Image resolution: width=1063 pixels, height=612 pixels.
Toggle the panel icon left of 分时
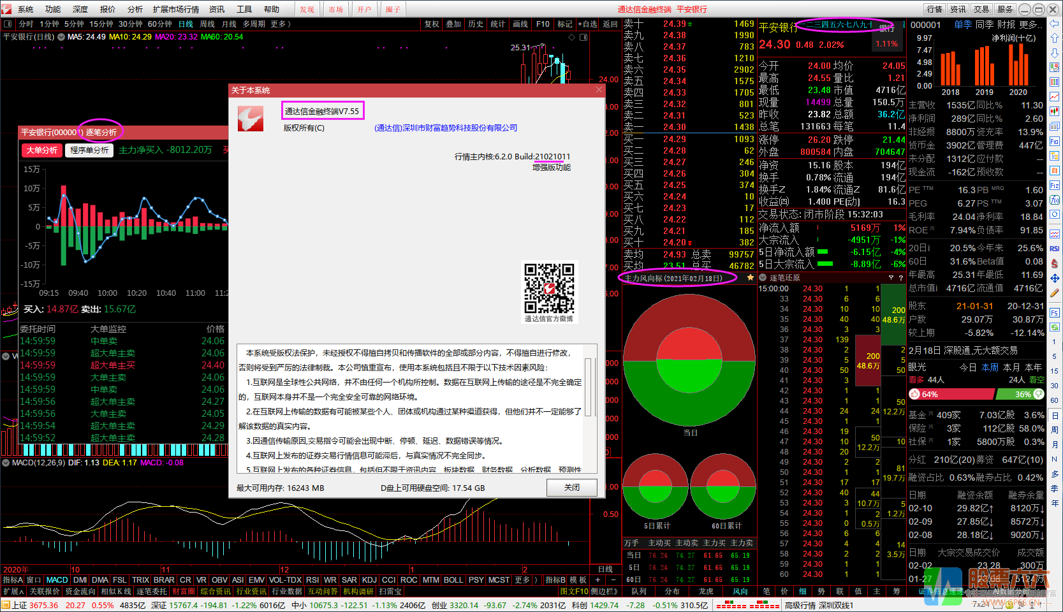point(8,24)
